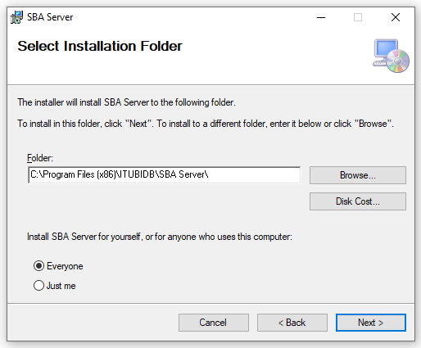Close the SBA Server setup window
Screen dimensions: 421x348
(x=396, y=17)
